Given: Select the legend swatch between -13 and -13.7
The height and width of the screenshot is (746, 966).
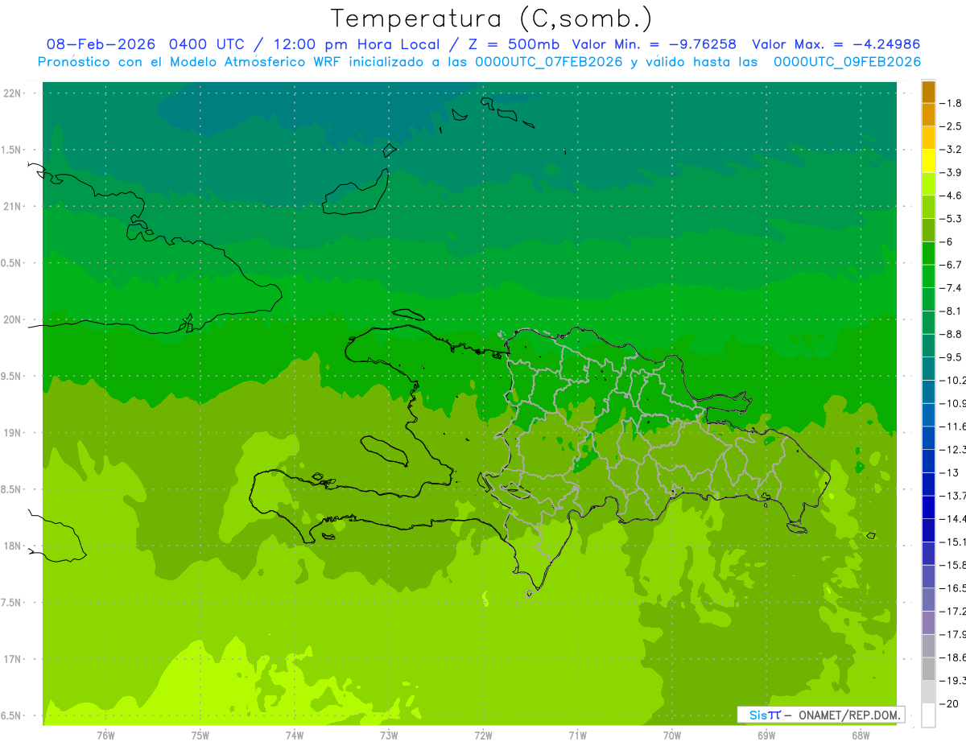Looking at the screenshot, I should (x=929, y=484).
